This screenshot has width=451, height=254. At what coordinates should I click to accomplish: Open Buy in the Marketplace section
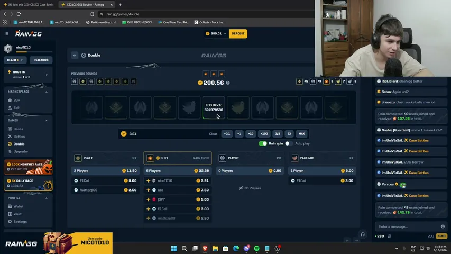click(x=16, y=100)
